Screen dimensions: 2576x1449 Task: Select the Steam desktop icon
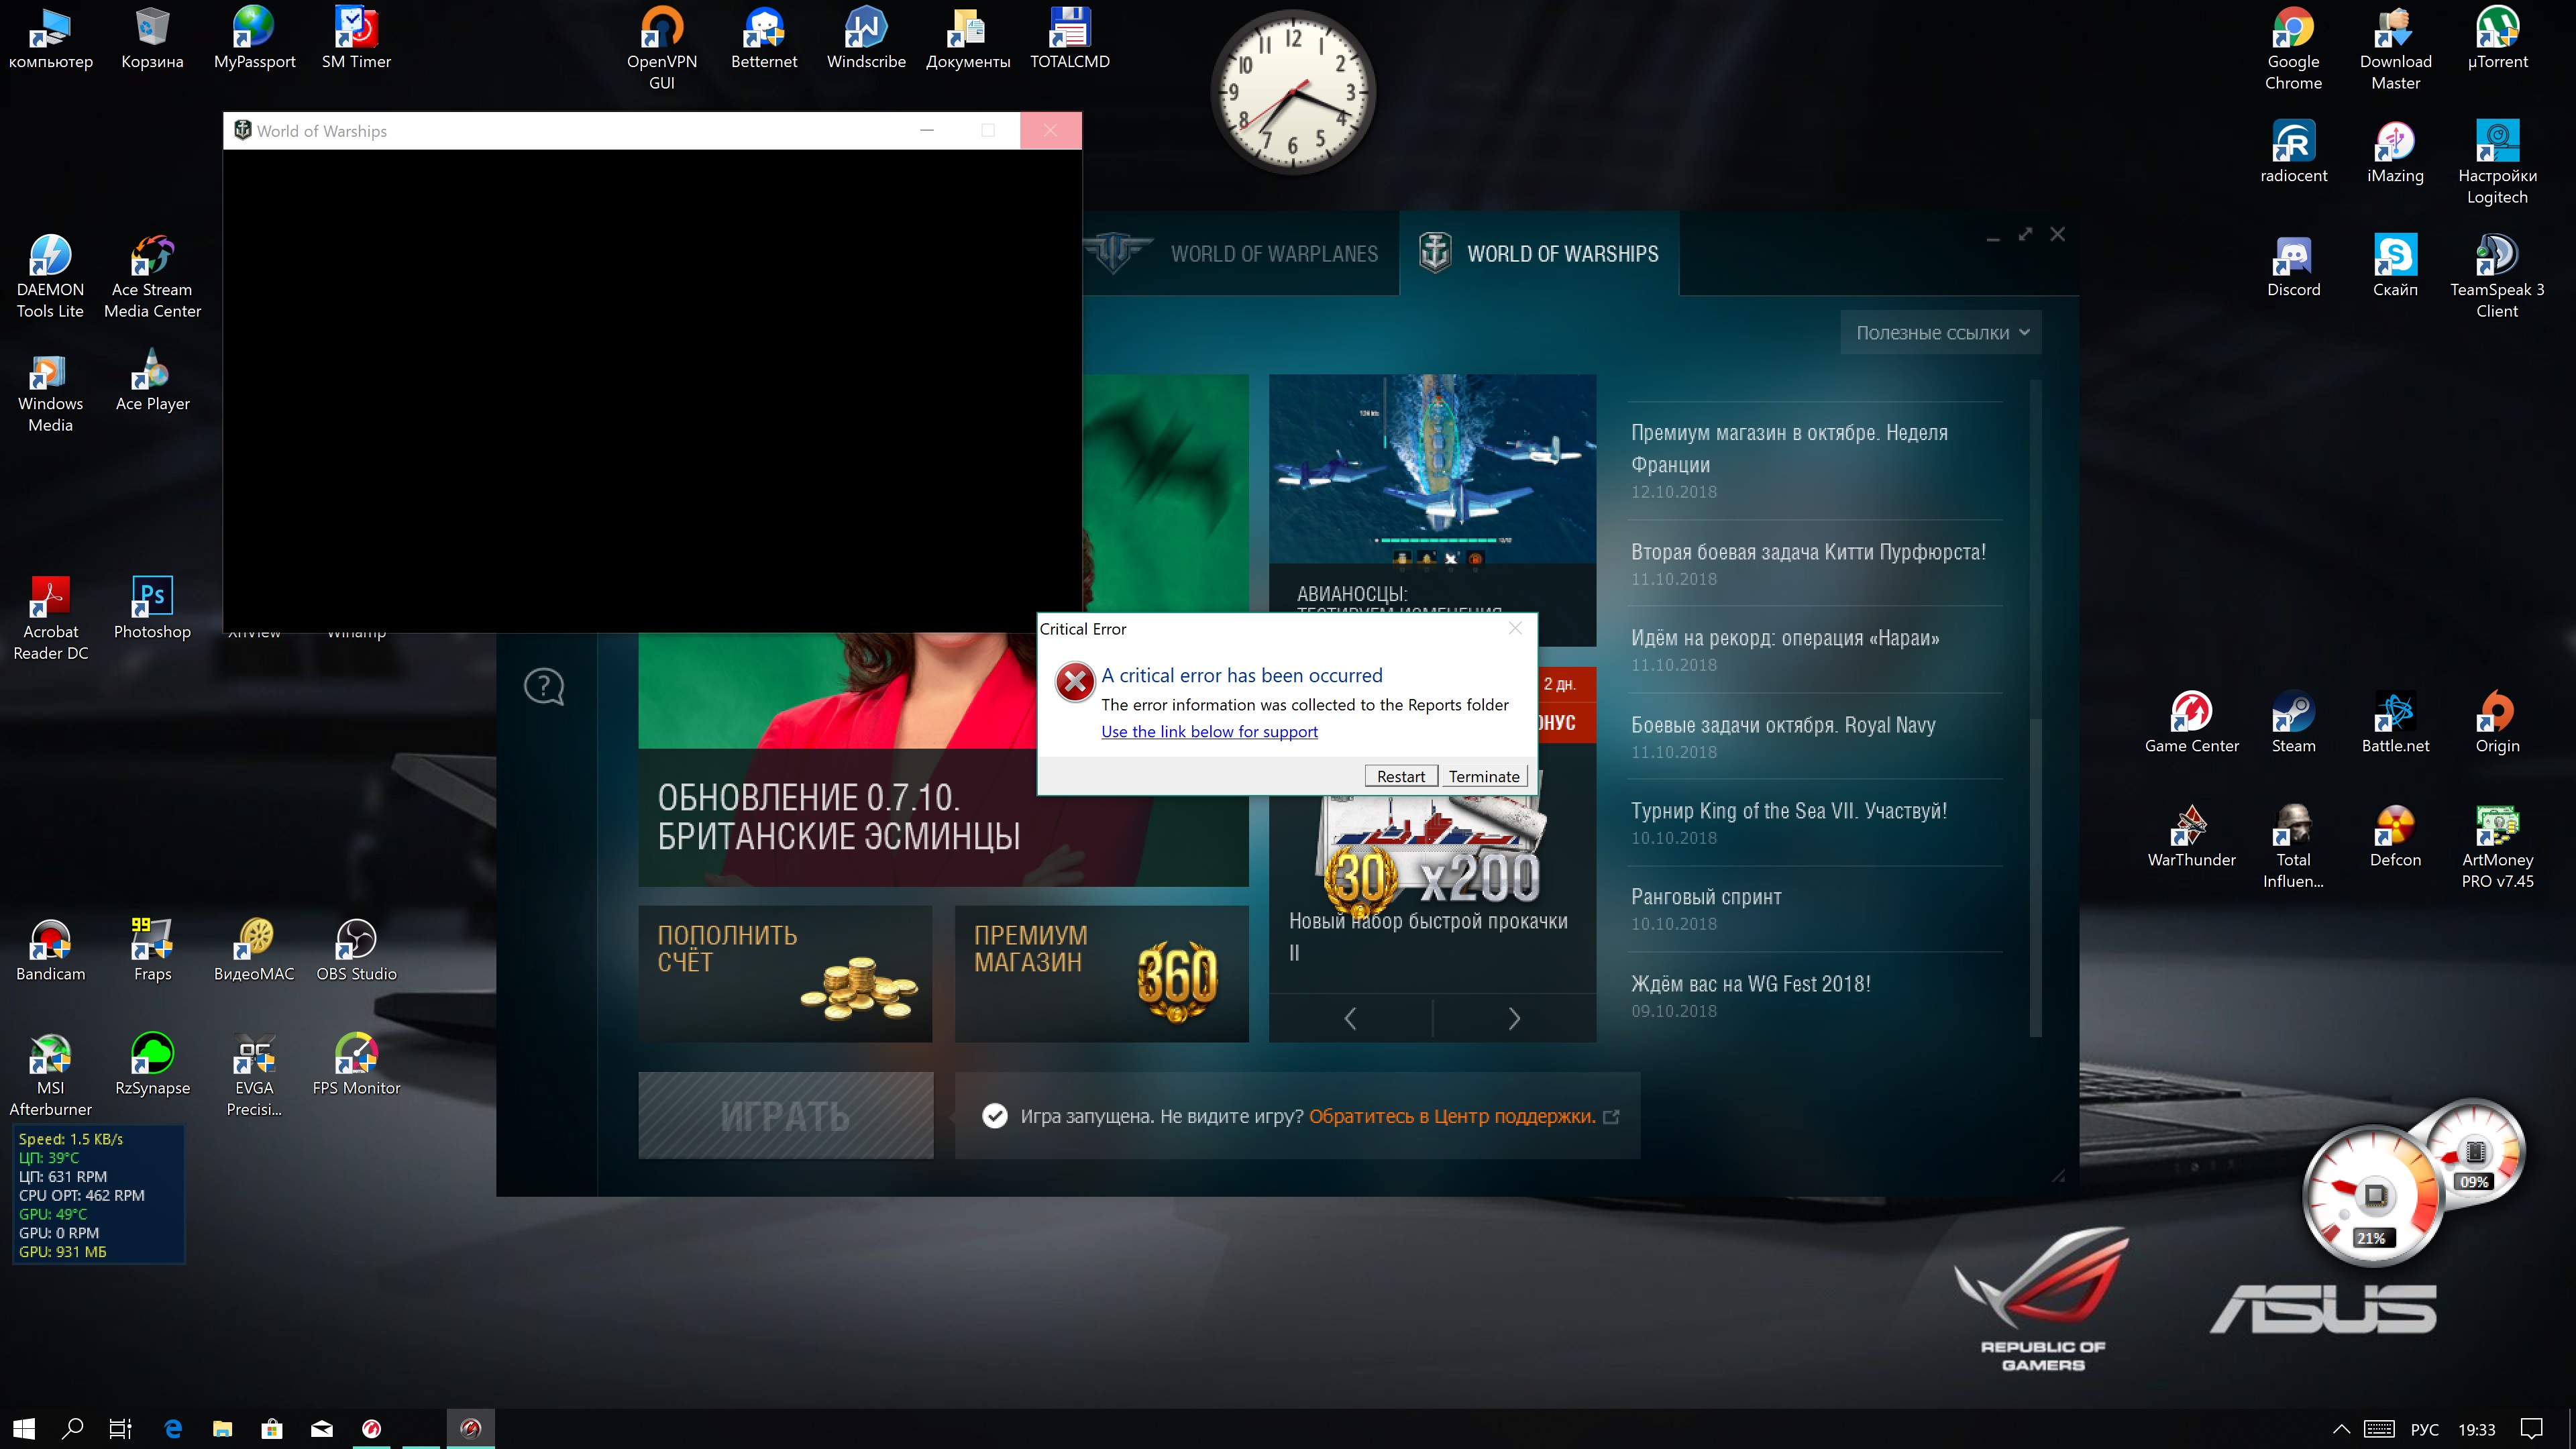click(2293, 723)
